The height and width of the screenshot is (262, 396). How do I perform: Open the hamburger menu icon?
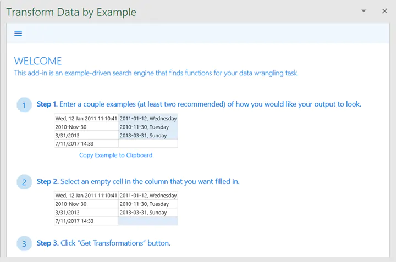[18, 34]
